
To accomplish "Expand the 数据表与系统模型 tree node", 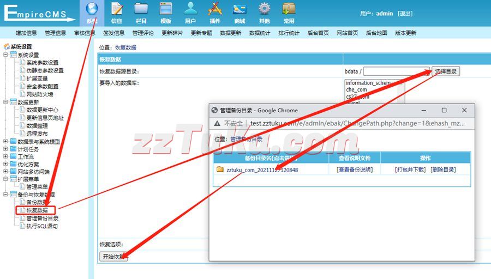I will point(6,142).
